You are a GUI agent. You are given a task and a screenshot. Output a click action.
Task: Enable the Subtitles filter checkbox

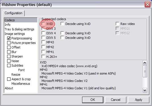9,65
